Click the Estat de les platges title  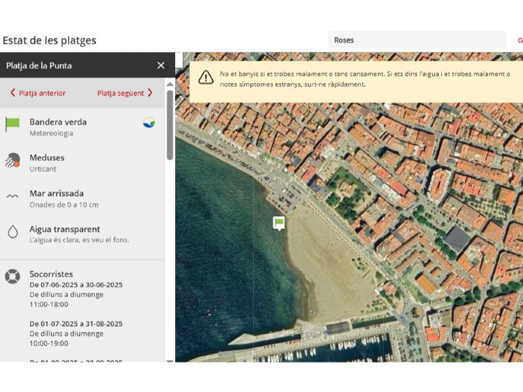point(50,41)
